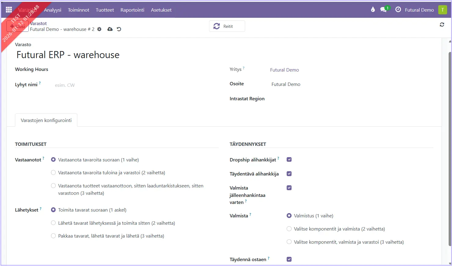Expand the Toiminnot dropdown menu

(79, 10)
